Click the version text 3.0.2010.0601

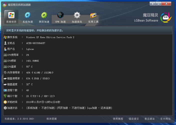tap(26, 119)
